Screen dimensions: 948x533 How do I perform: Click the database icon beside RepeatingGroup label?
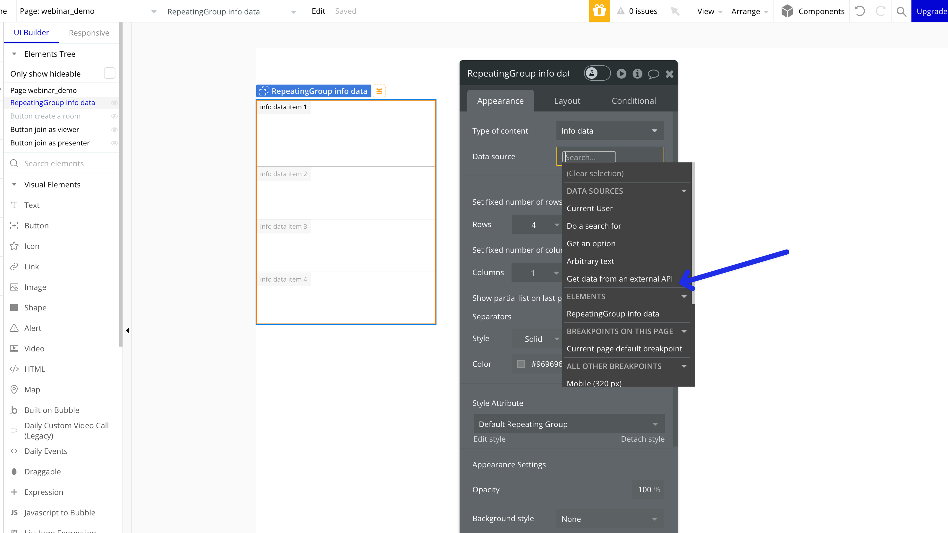[379, 91]
